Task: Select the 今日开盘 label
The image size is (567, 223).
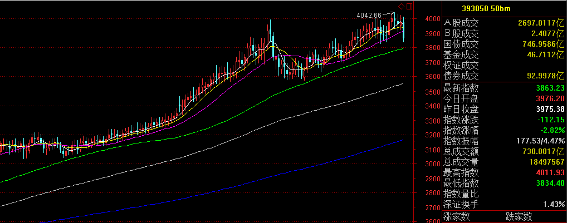Action: [461, 98]
